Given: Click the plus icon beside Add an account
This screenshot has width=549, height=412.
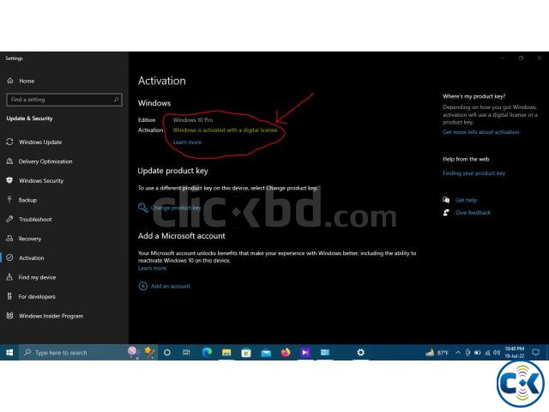Looking at the screenshot, I should tap(143, 286).
